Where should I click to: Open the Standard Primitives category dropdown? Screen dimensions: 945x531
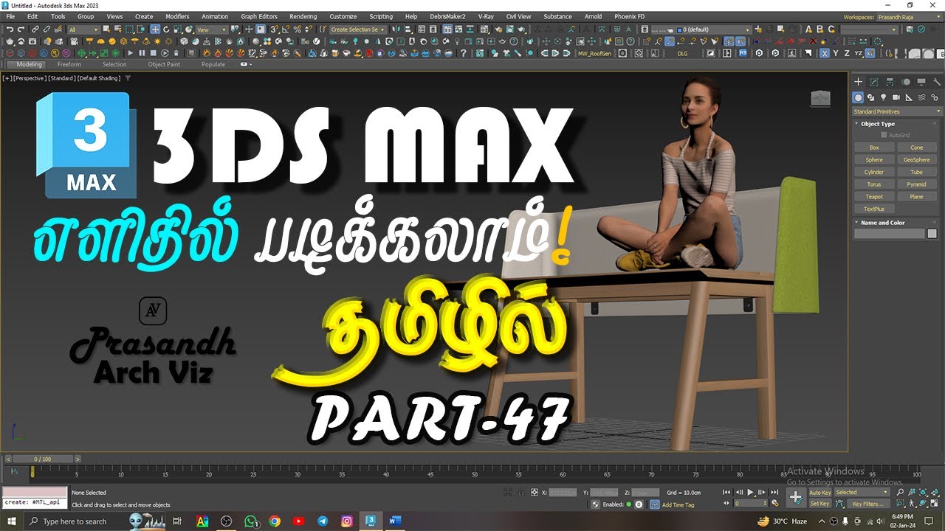[898, 111]
